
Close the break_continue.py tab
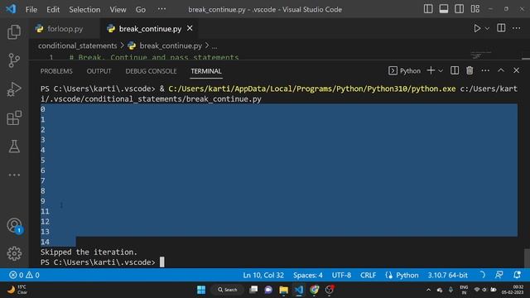click(x=190, y=28)
